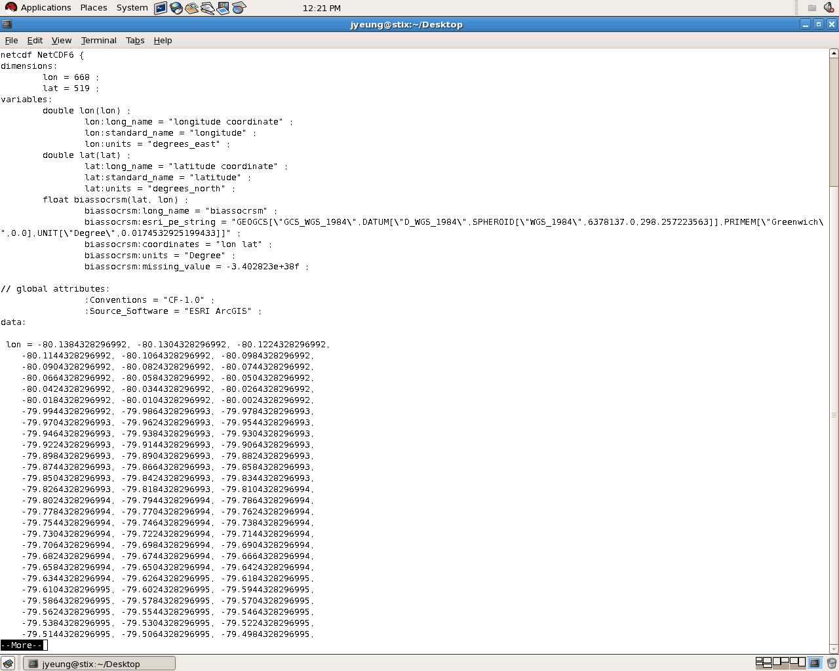Expand the Places menu
Image resolution: width=839 pixels, height=671 pixels.
click(x=94, y=8)
